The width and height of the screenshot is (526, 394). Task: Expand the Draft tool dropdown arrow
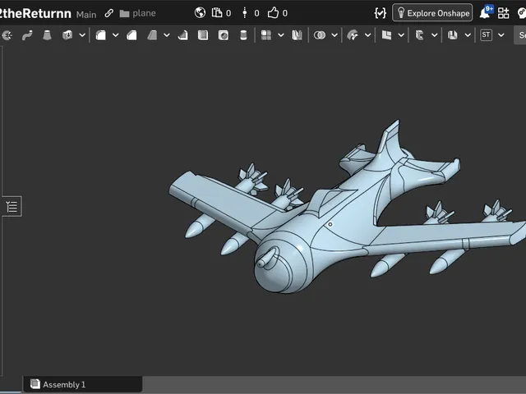pyautogui.click(x=167, y=35)
